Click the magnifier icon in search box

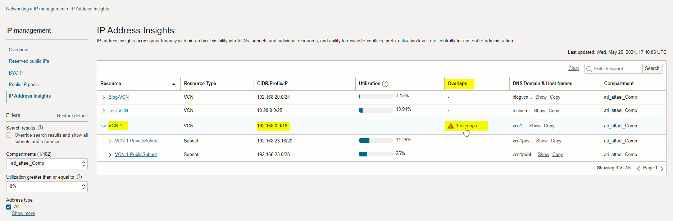589,69
